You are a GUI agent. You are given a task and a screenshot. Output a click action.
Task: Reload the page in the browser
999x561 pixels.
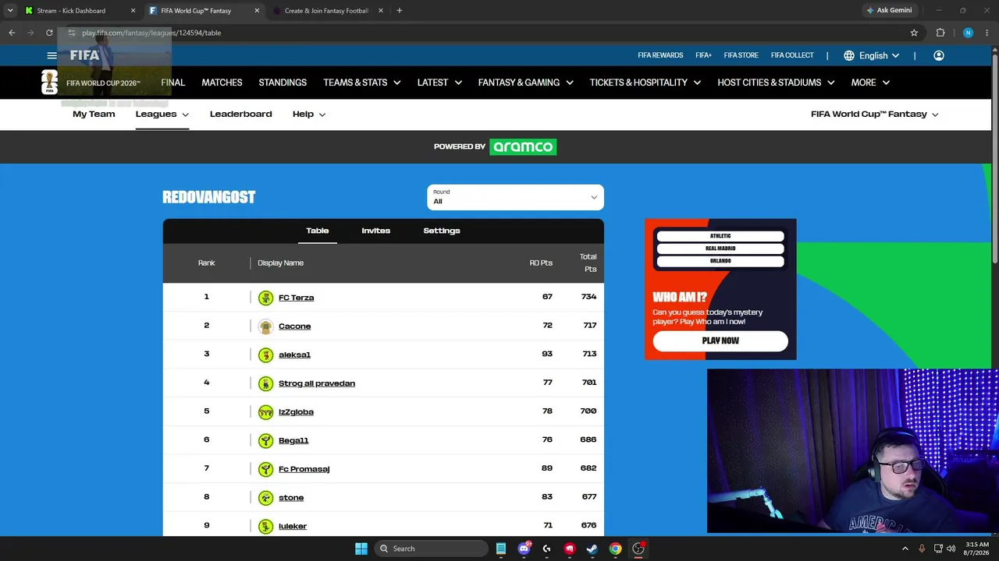click(49, 33)
